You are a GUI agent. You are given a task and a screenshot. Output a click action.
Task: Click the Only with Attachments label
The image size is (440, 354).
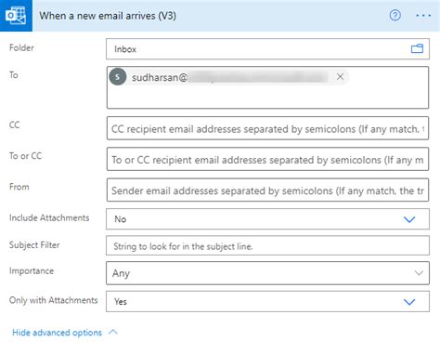click(x=53, y=300)
